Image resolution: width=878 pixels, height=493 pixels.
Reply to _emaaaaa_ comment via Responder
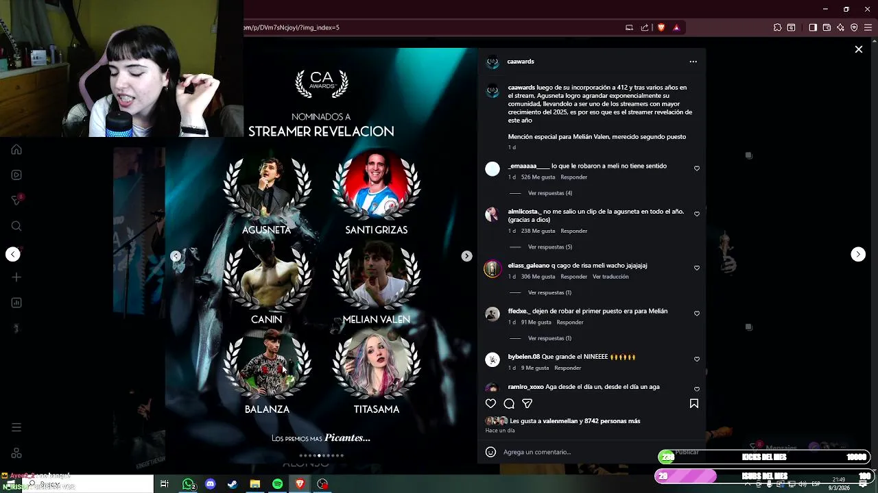573,177
